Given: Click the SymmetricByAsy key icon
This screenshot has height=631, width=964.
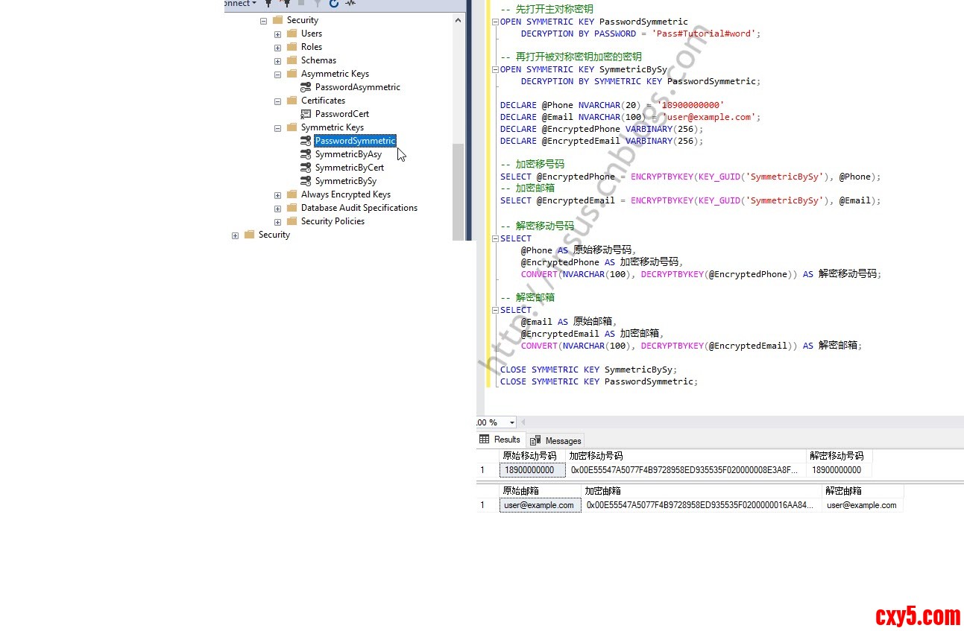Looking at the screenshot, I should (x=306, y=154).
